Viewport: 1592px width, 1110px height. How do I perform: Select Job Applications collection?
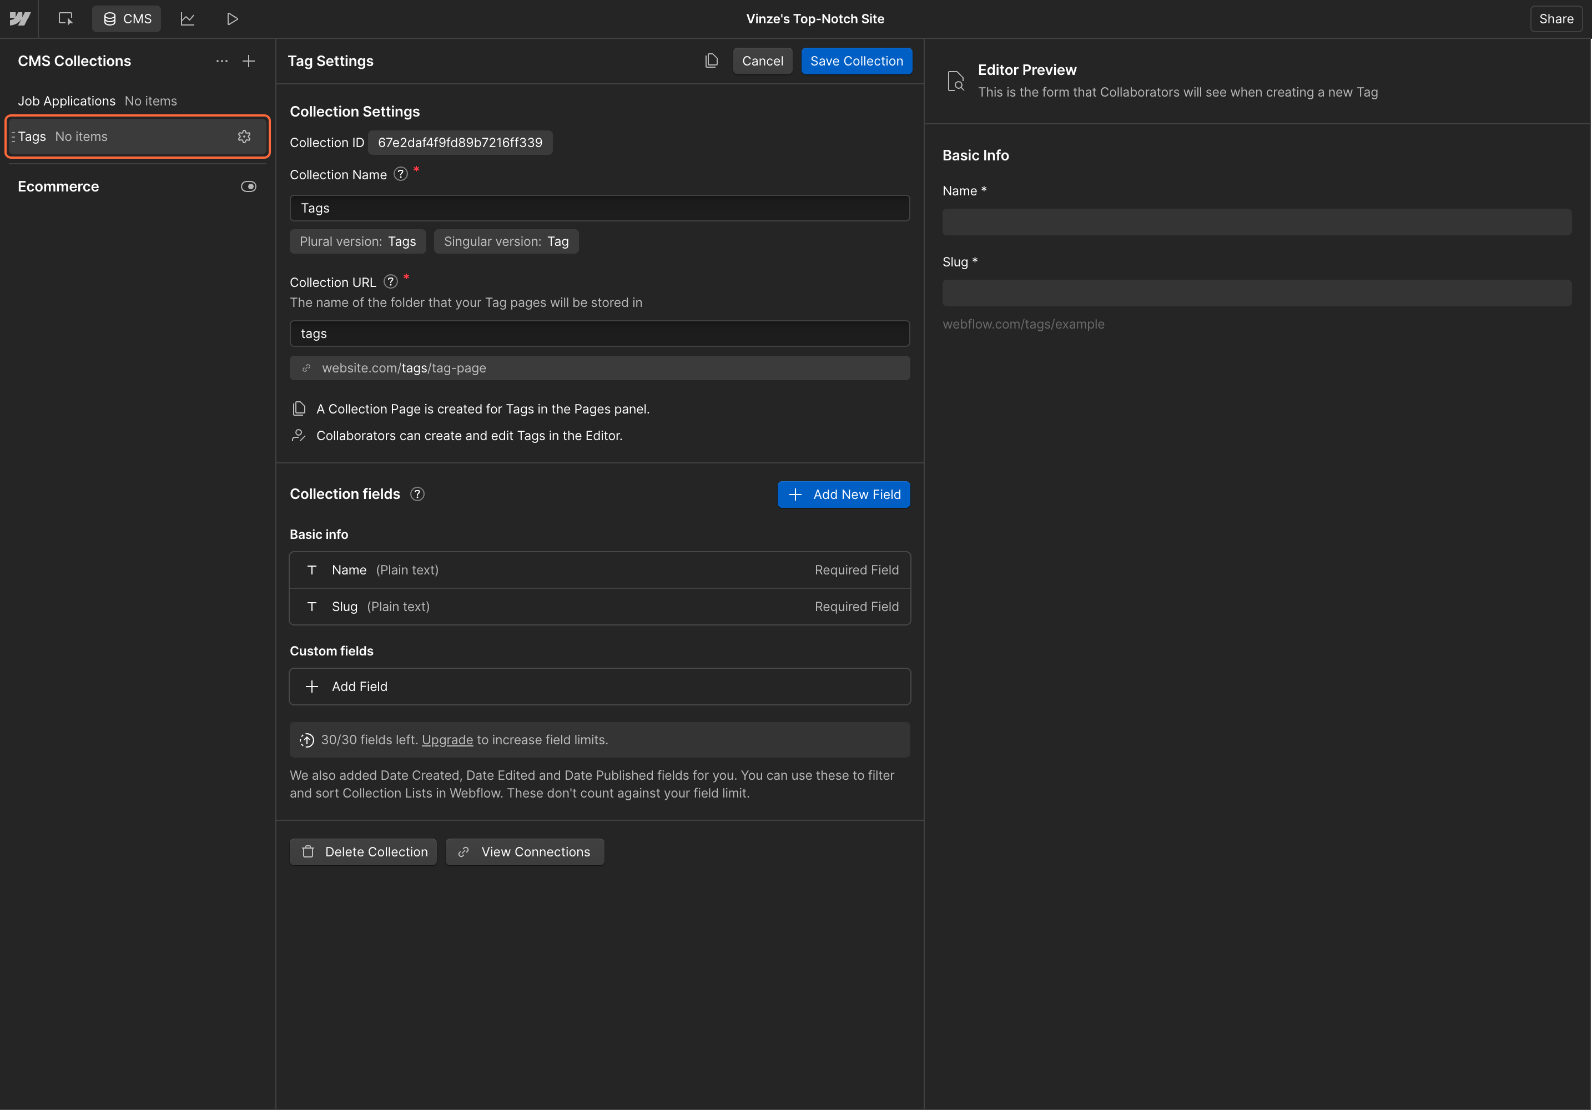(67, 101)
